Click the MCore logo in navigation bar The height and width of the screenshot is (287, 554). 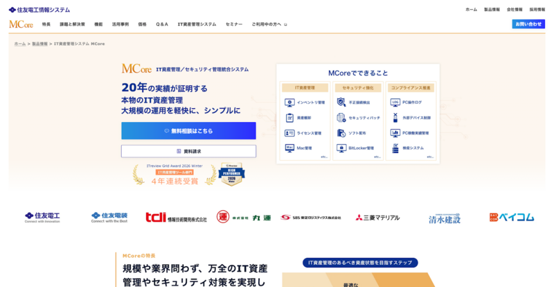coord(21,24)
